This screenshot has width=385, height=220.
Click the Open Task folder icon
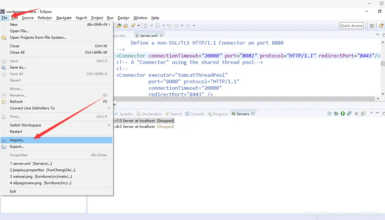coord(126,26)
